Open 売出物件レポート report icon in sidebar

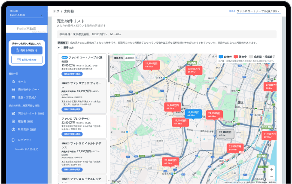coord(13,90)
